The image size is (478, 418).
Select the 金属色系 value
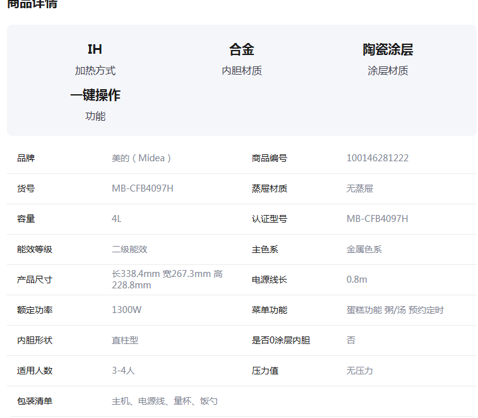coord(364,249)
